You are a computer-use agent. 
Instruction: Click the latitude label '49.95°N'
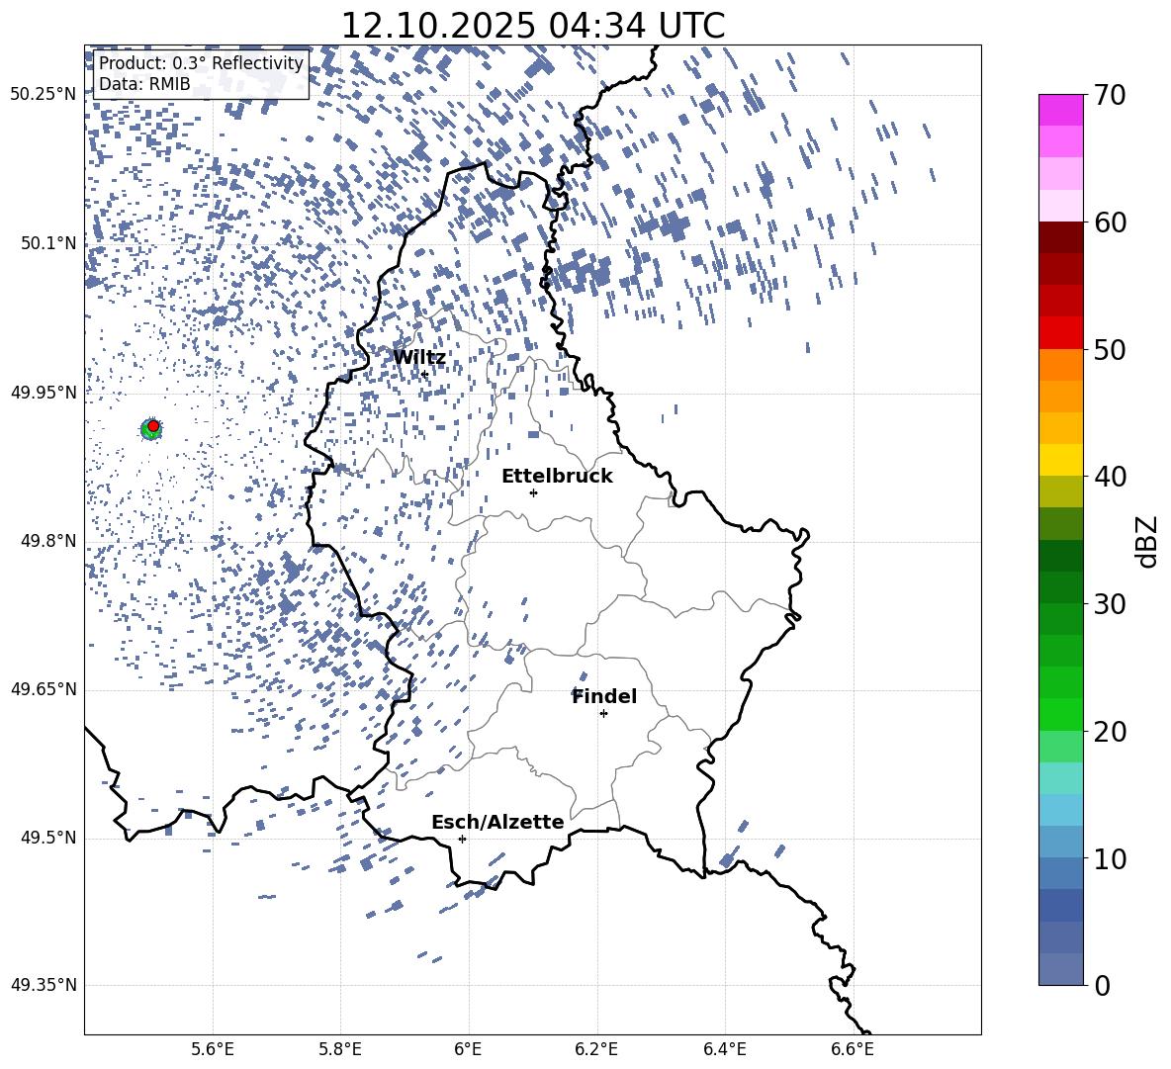(44, 392)
